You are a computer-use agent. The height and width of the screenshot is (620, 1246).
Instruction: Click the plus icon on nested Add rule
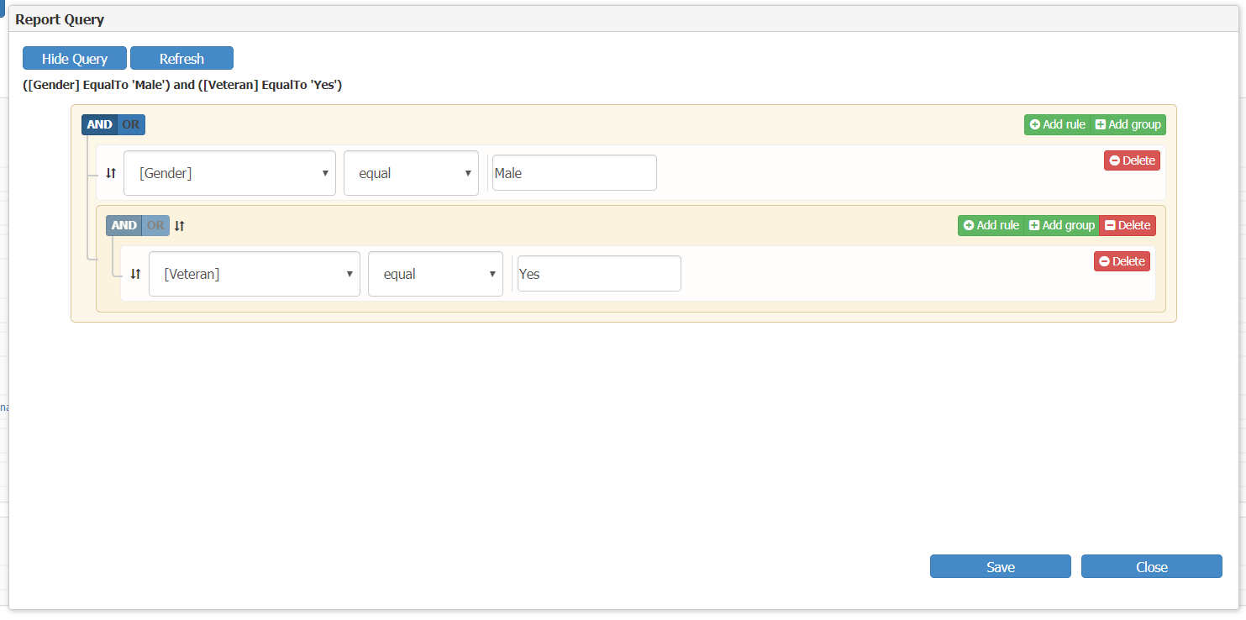coord(969,225)
